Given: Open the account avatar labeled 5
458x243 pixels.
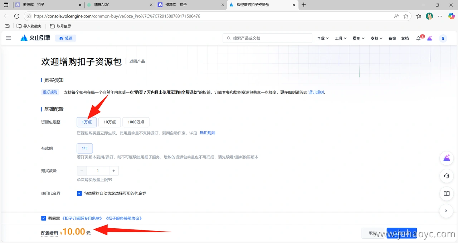Looking at the screenshot, I should (443, 38).
